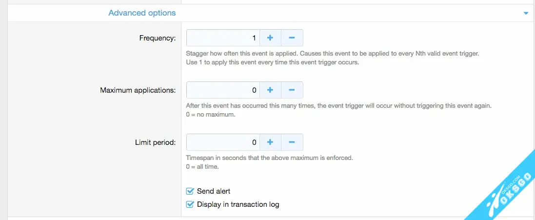535x220 pixels.
Task: Click the Frequency field label
Action: pos(158,38)
